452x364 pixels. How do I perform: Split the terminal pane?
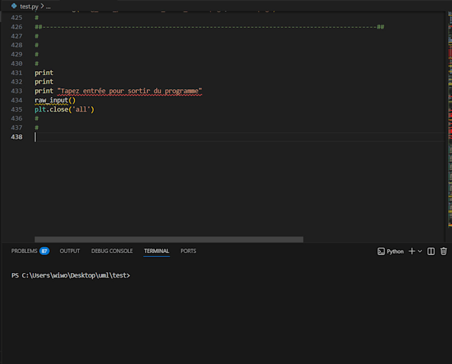431,251
